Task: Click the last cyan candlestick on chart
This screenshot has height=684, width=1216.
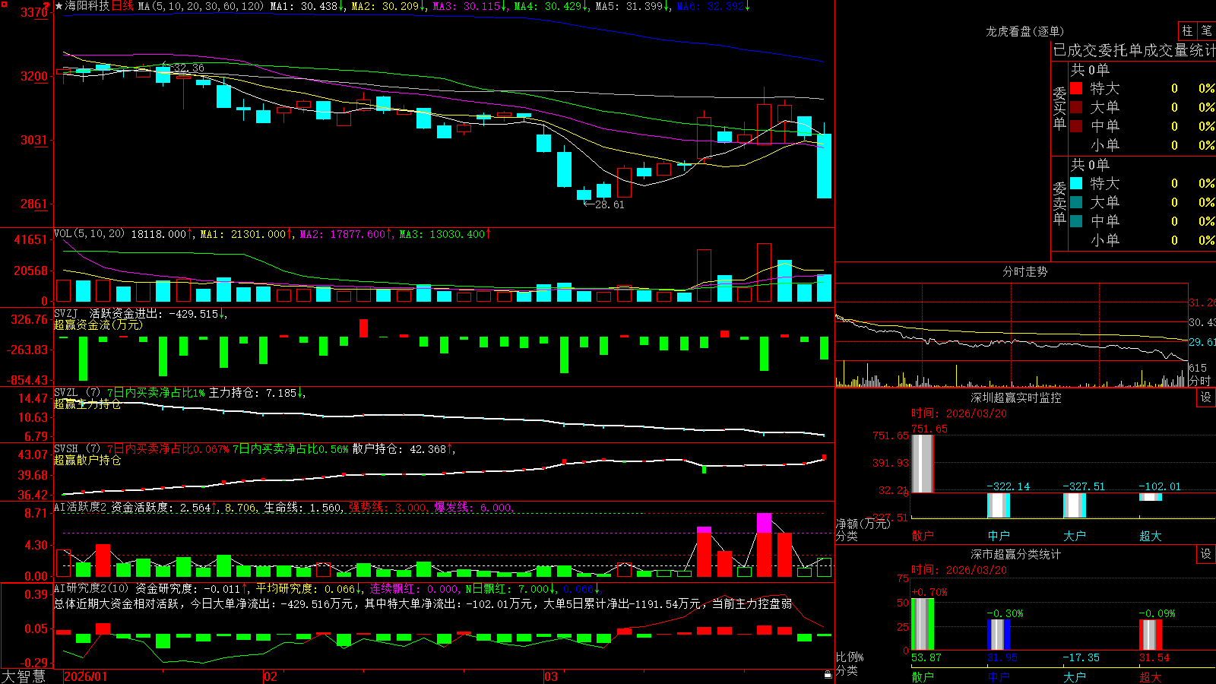Action: tap(824, 166)
